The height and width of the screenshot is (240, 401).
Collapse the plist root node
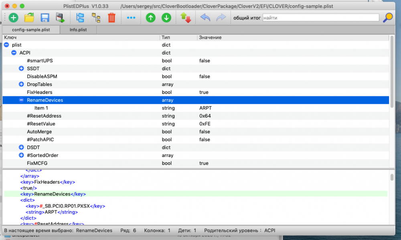6,45
